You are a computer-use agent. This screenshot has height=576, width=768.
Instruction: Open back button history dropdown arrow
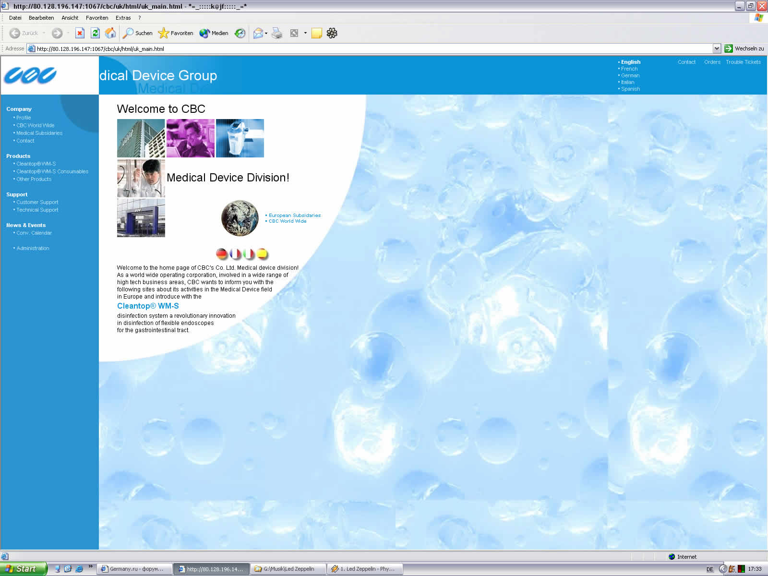(x=44, y=33)
